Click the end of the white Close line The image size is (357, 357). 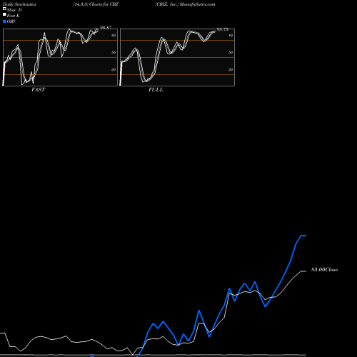pos(306,271)
